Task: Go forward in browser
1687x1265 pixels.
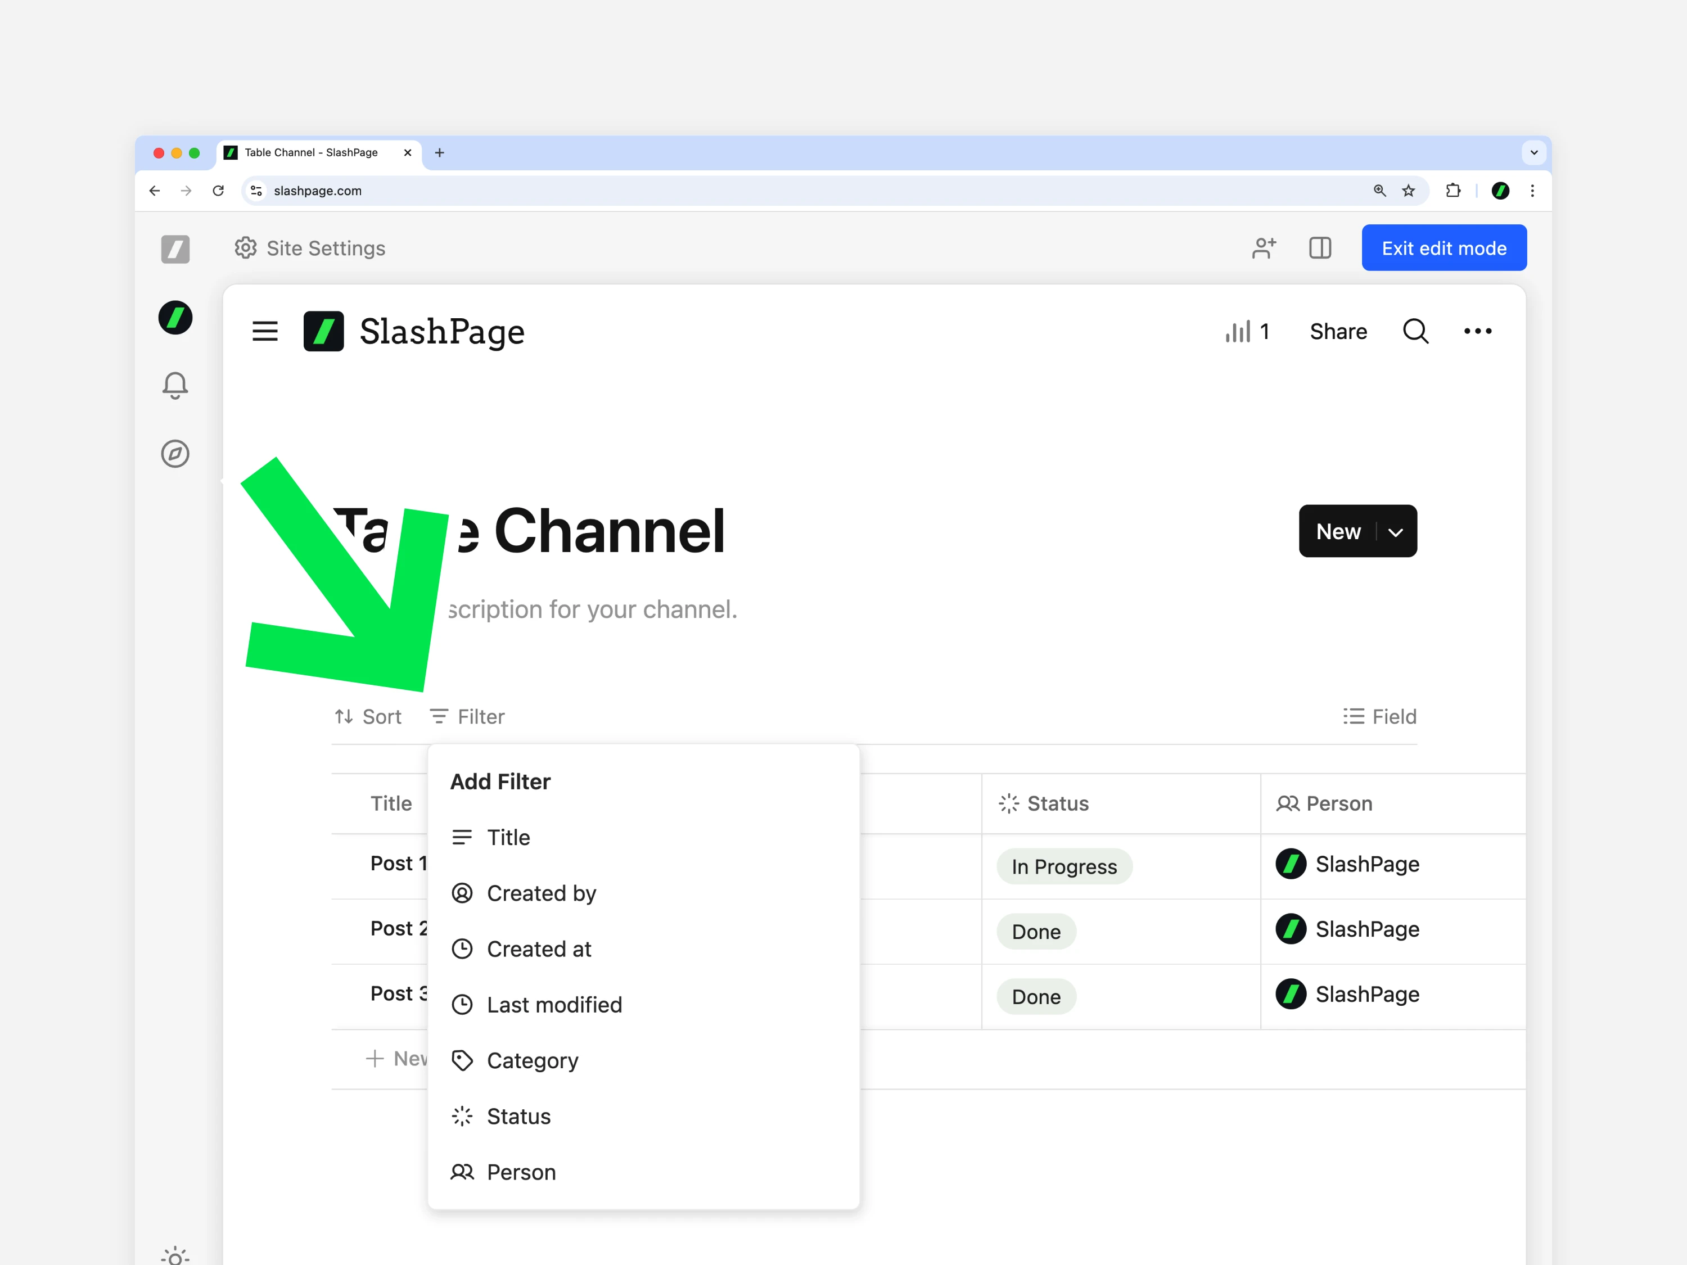Action: pyautogui.click(x=186, y=191)
